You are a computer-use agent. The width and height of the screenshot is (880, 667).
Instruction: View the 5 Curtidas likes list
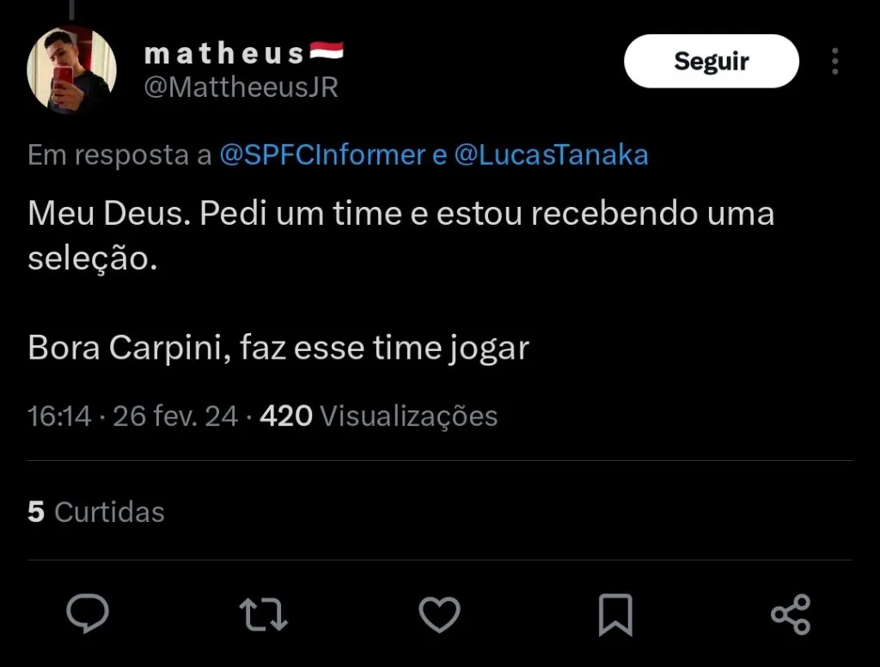[x=96, y=512]
